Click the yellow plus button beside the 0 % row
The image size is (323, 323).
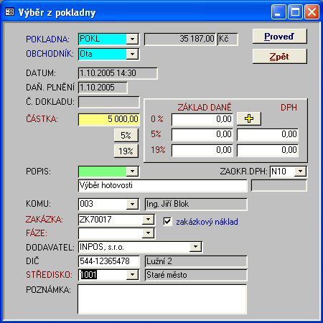click(x=249, y=118)
